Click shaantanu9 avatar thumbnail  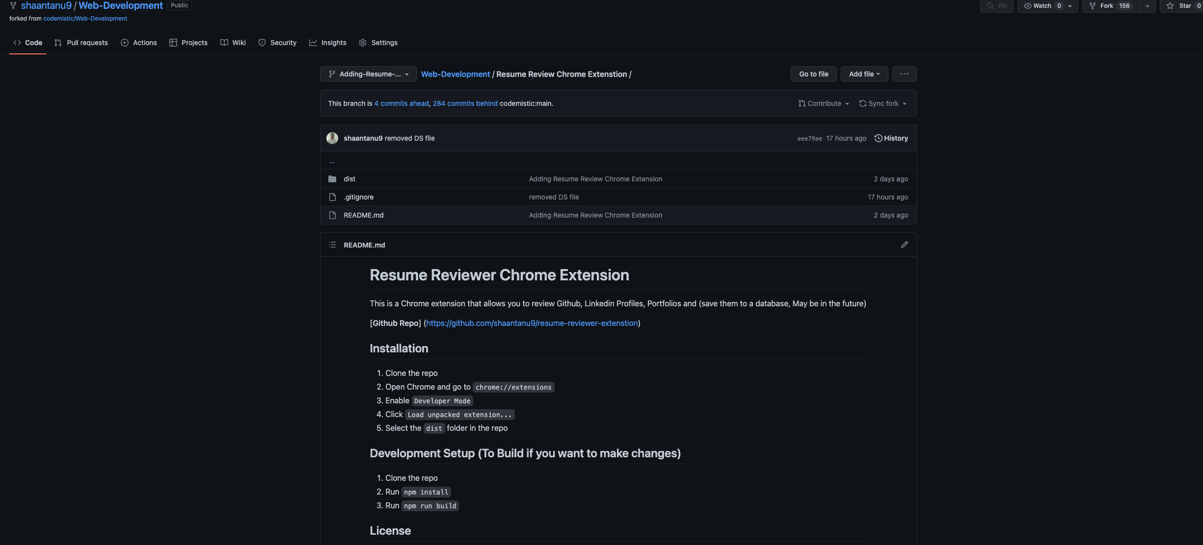coord(332,138)
